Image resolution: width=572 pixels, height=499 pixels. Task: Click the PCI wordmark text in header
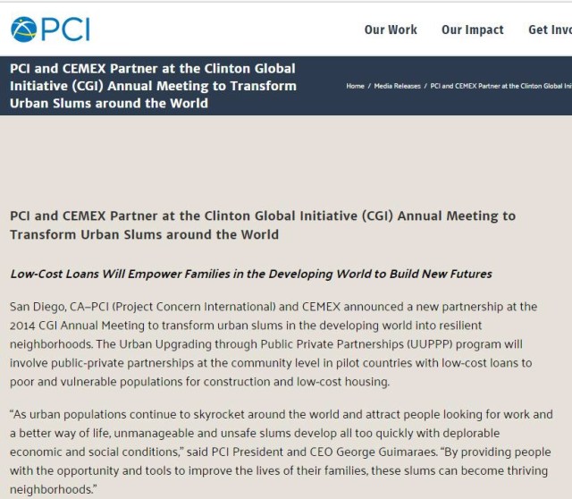coord(66,30)
